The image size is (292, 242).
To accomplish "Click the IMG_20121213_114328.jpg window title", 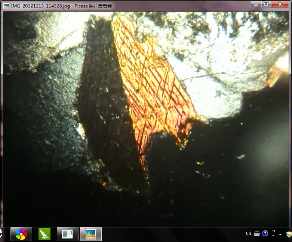I will tap(61, 6).
